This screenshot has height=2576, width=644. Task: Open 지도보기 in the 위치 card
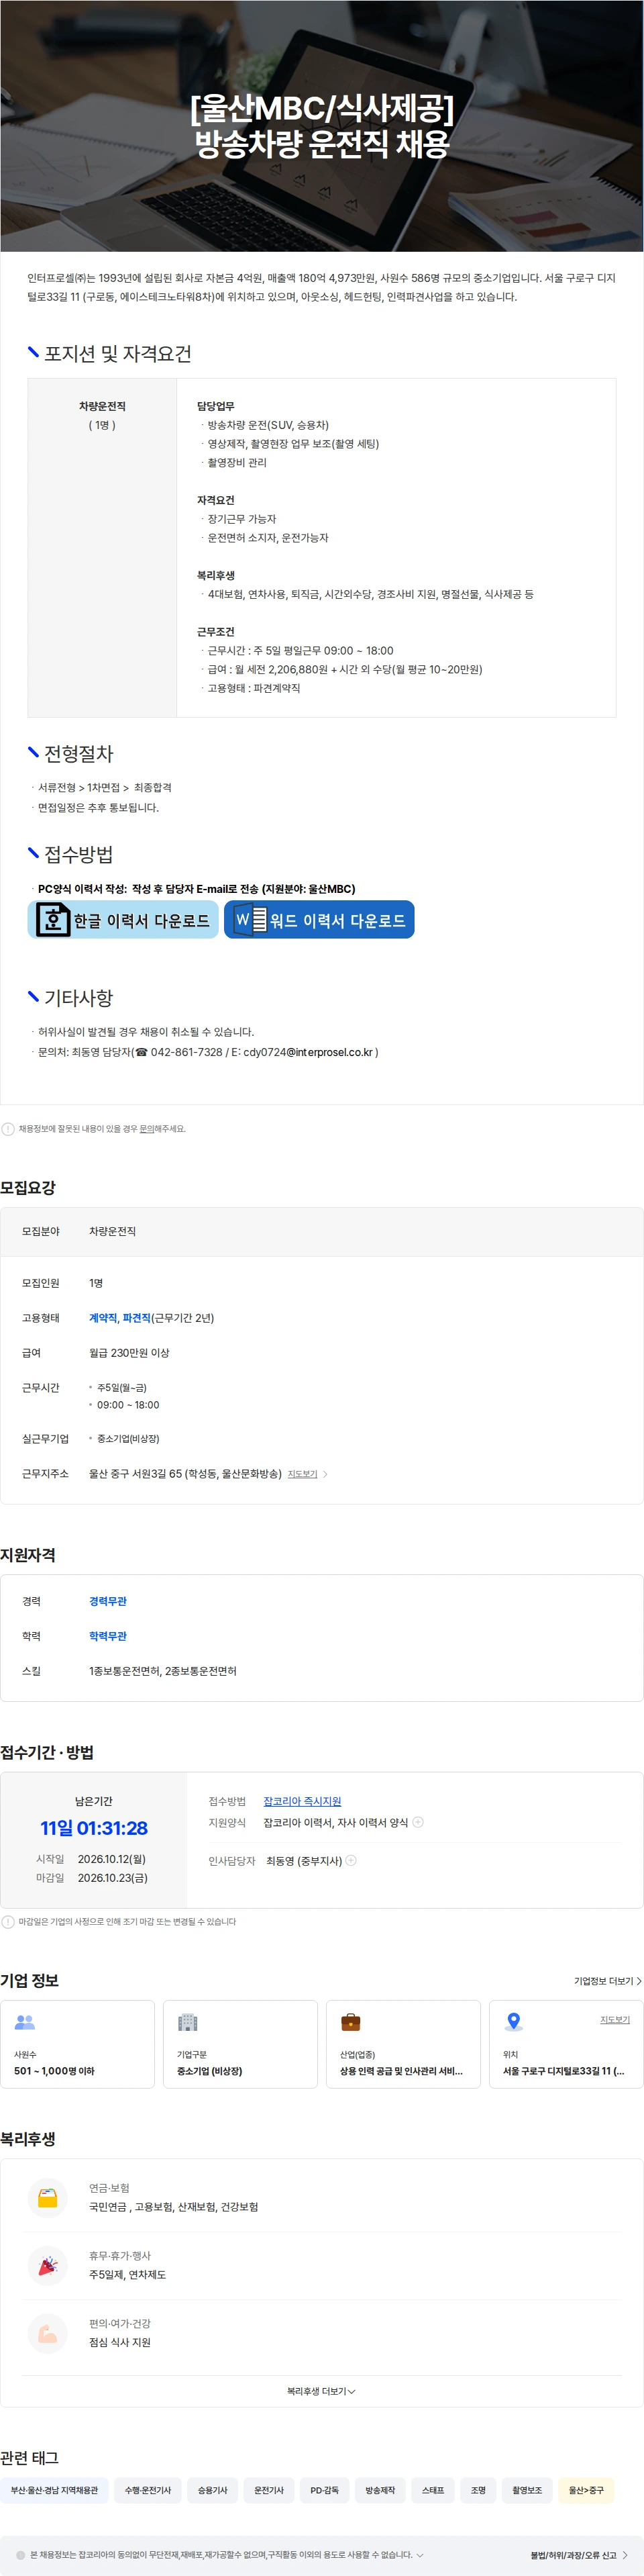tap(615, 2020)
